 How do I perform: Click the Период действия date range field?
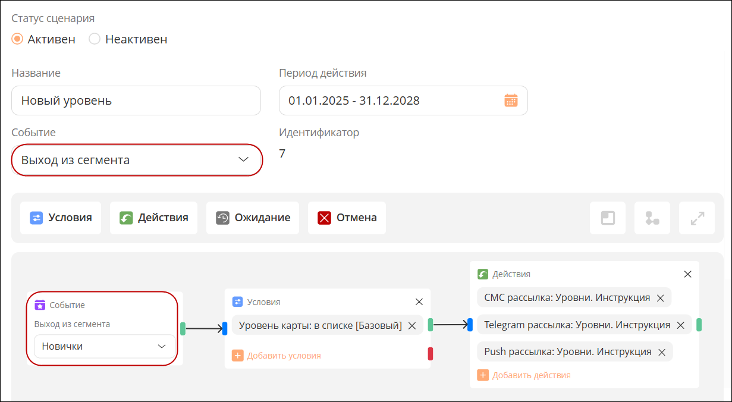(x=403, y=100)
